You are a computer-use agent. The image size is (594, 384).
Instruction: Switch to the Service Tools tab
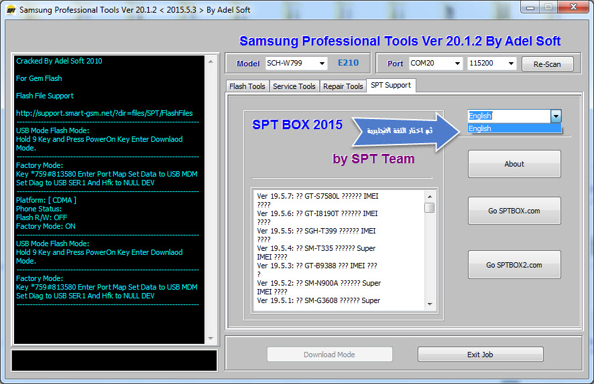click(294, 86)
